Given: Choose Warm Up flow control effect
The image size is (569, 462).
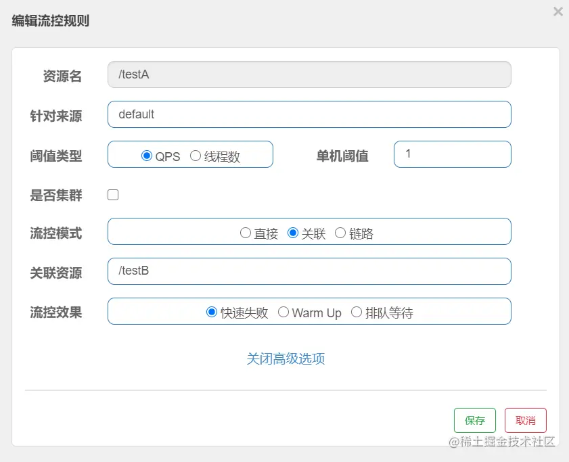Looking at the screenshot, I should coord(283,312).
